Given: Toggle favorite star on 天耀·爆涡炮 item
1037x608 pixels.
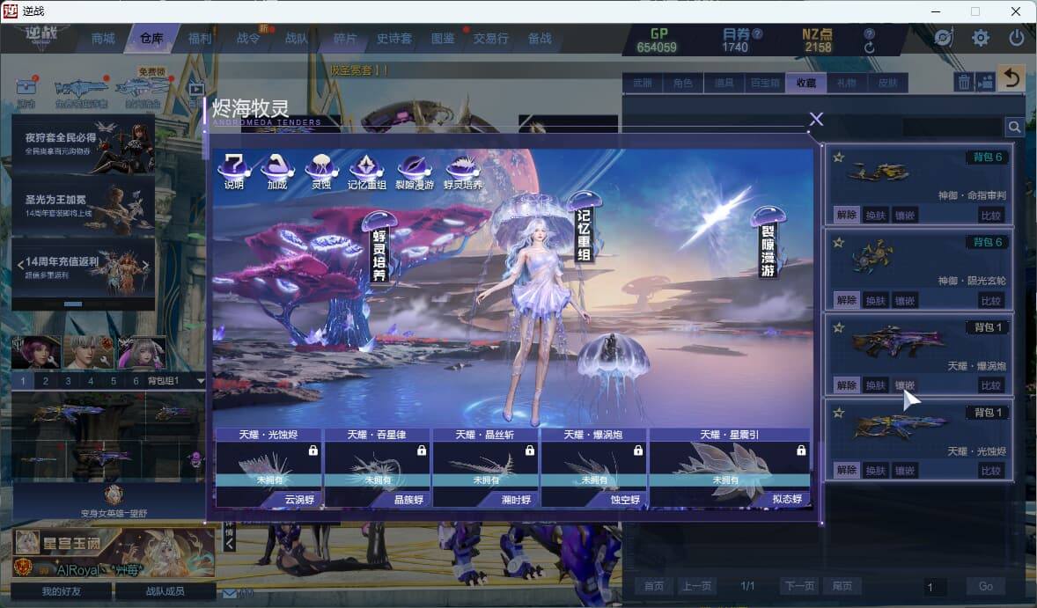Looking at the screenshot, I should tap(839, 328).
